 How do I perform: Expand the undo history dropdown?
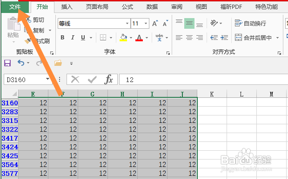[x=28, y=63]
